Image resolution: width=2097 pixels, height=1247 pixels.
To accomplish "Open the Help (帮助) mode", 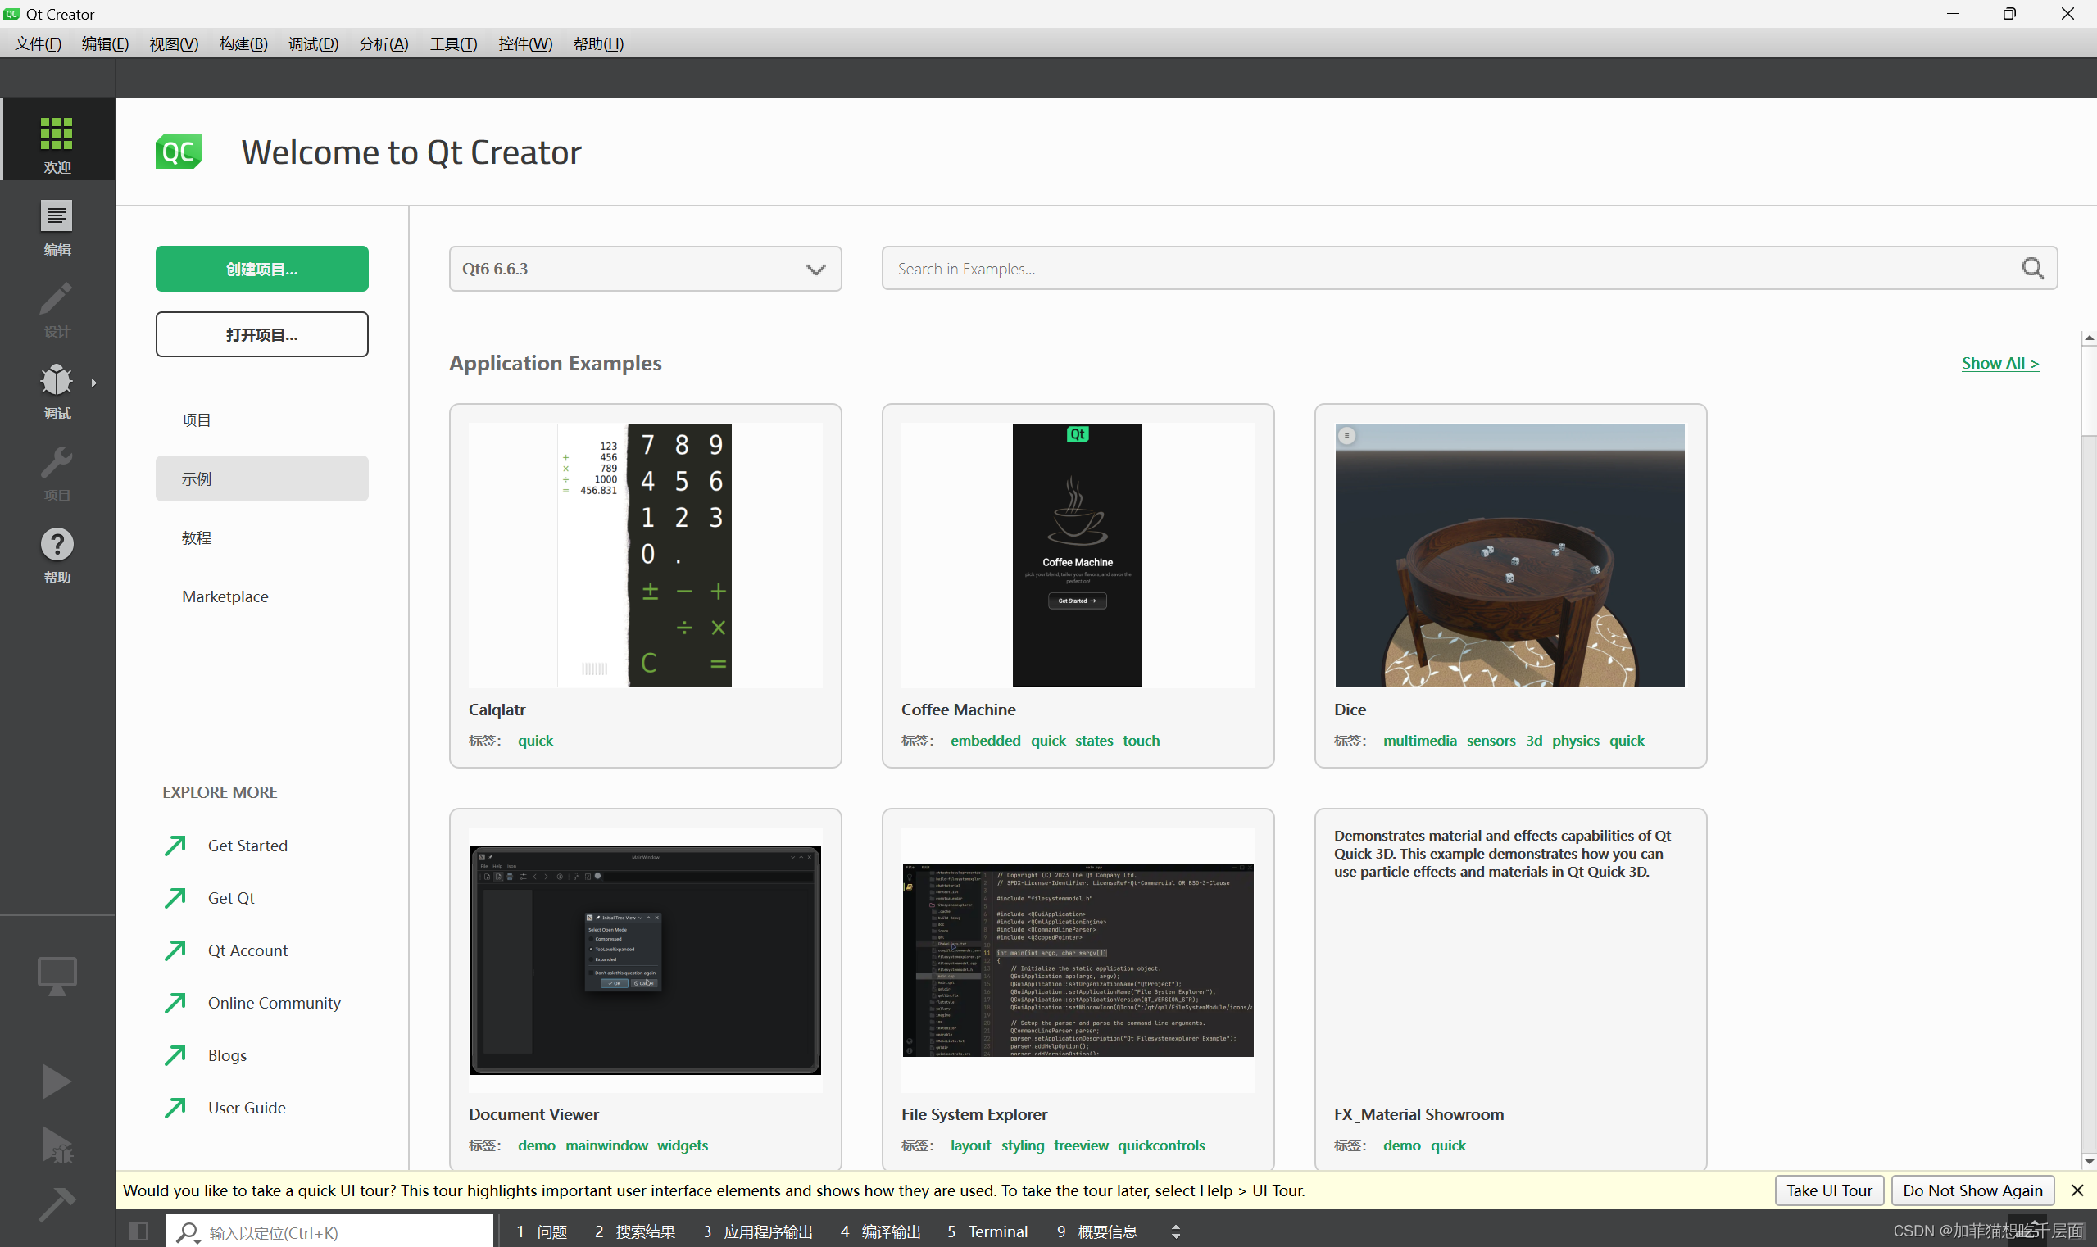I will click(57, 555).
